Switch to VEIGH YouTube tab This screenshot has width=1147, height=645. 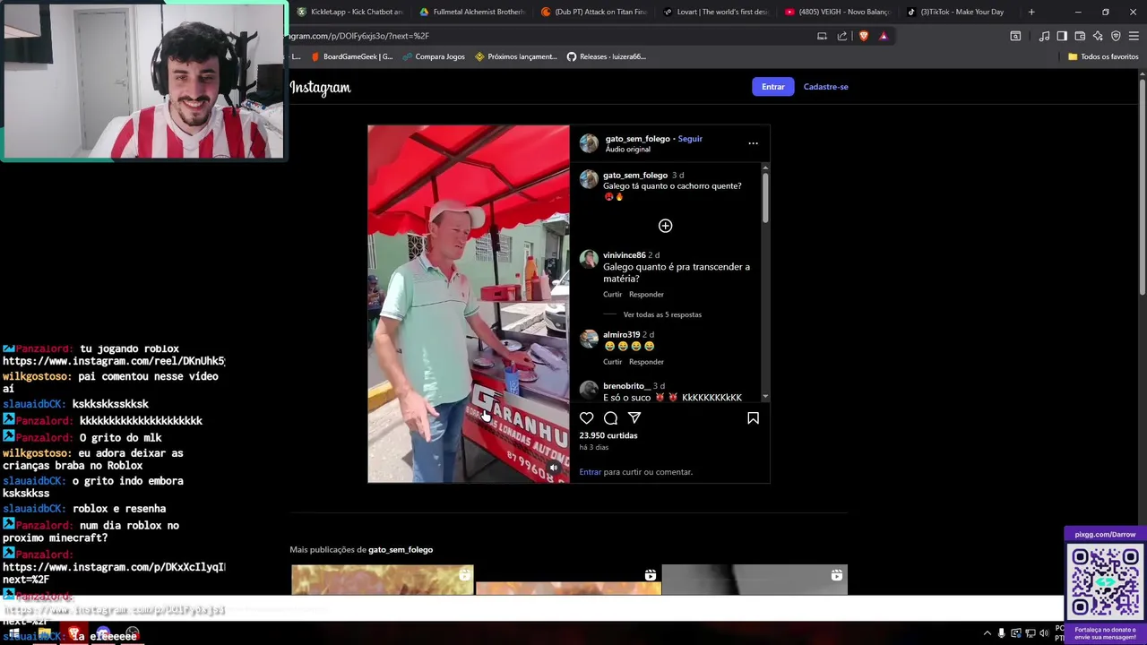pyautogui.click(x=837, y=12)
